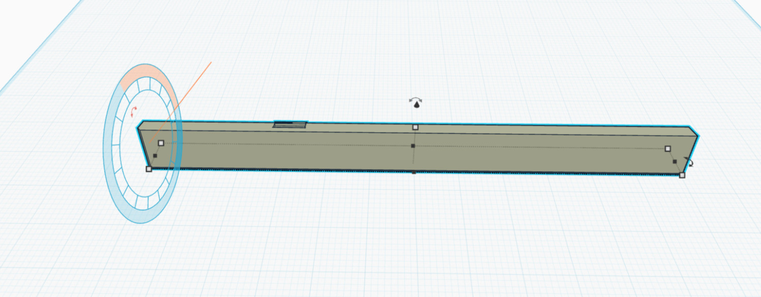Click the black left-side edge handle
Viewport: 761px width, 297px height.
155,156
